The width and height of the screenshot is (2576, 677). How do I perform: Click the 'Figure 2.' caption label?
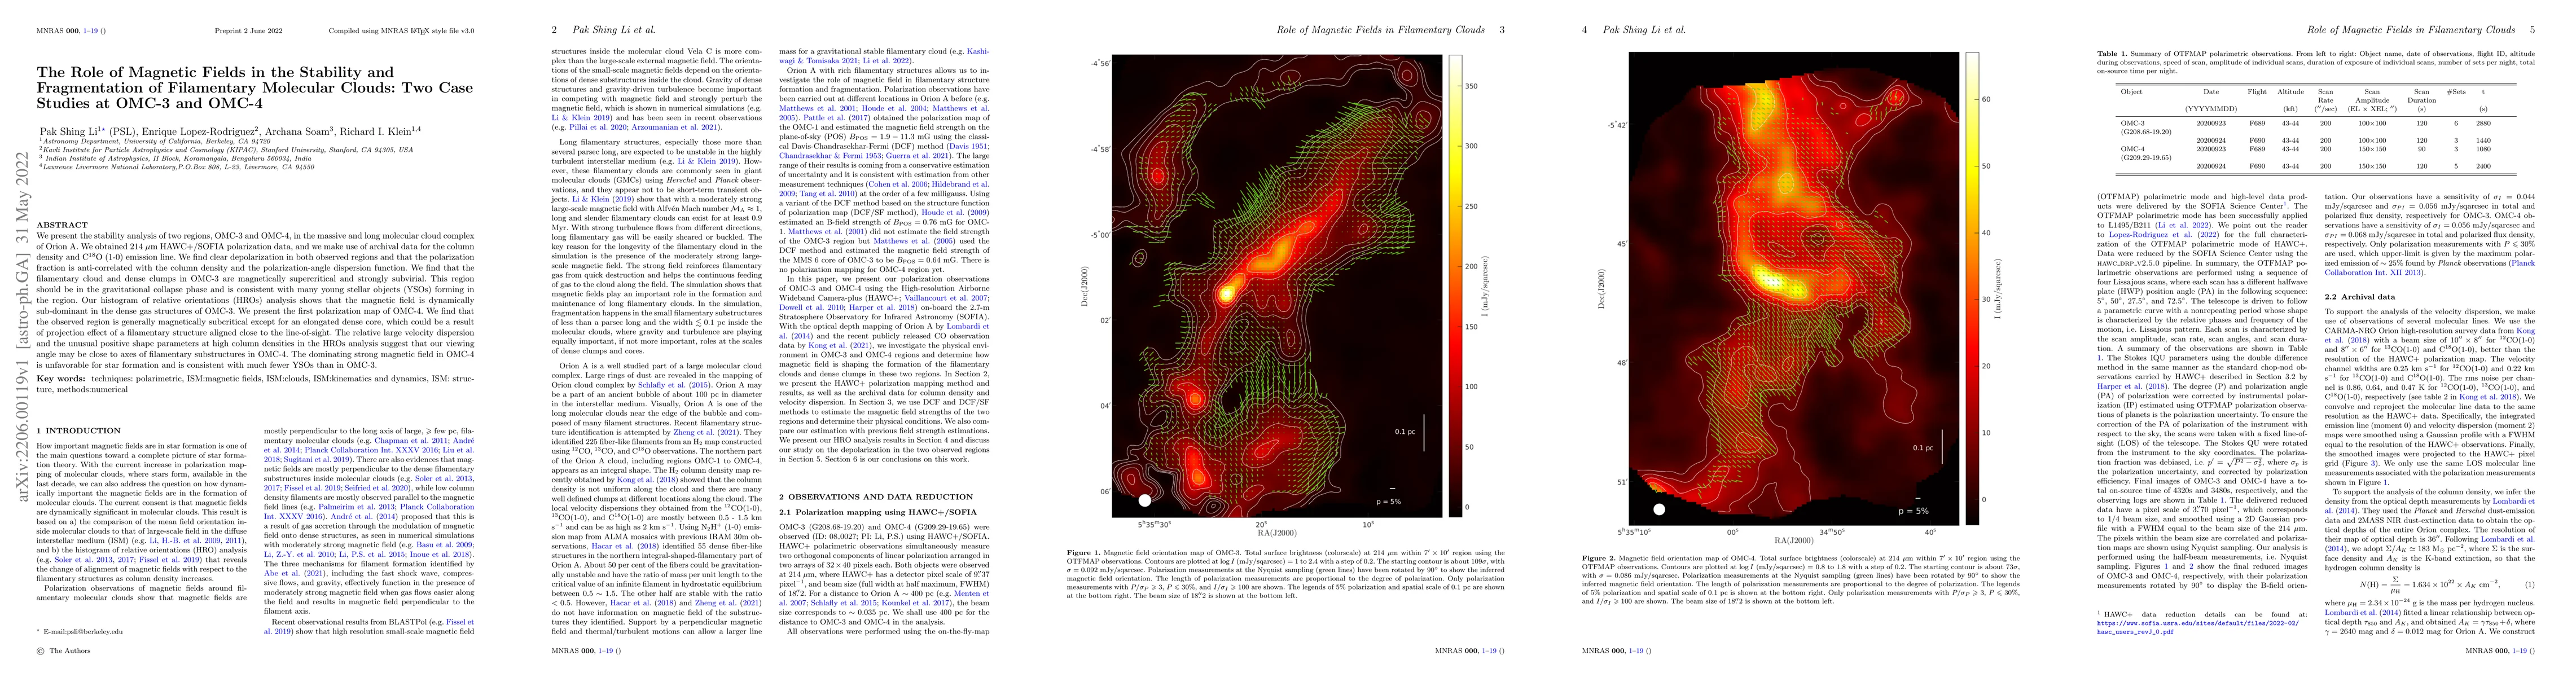[1600, 559]
